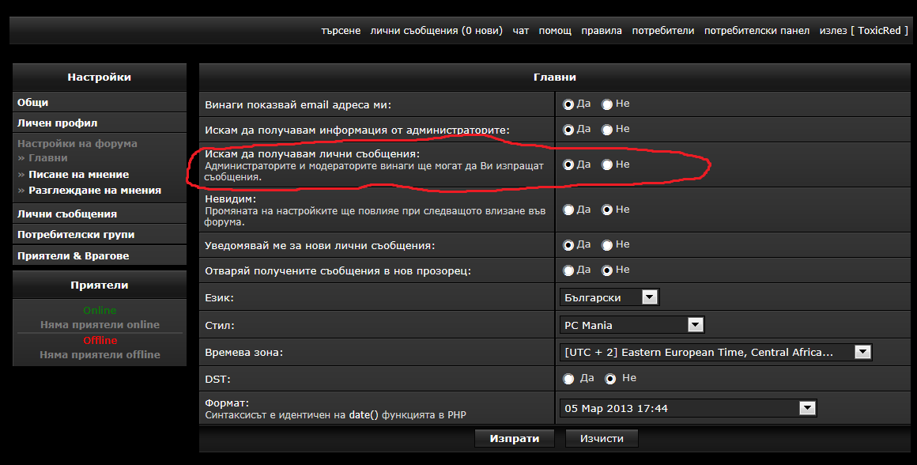Select Да for receiving personal messages
The height and width of the screenshot is (465, 917).
[568, 165]
